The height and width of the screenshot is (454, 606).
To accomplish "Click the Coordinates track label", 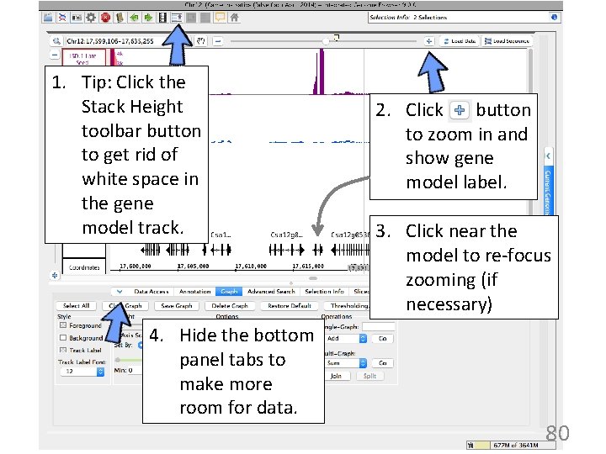I will (x=84, y=267).
